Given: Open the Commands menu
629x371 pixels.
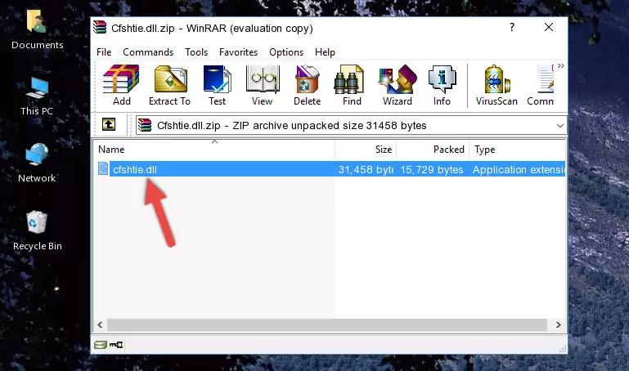Looking at the screenshot, I should [x=148, y=52].
